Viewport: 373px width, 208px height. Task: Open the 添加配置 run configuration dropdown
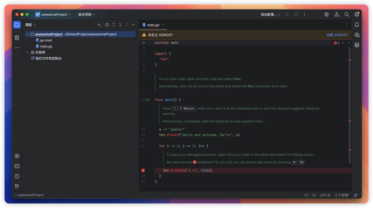pyautogui.click(x=270, y=15)
